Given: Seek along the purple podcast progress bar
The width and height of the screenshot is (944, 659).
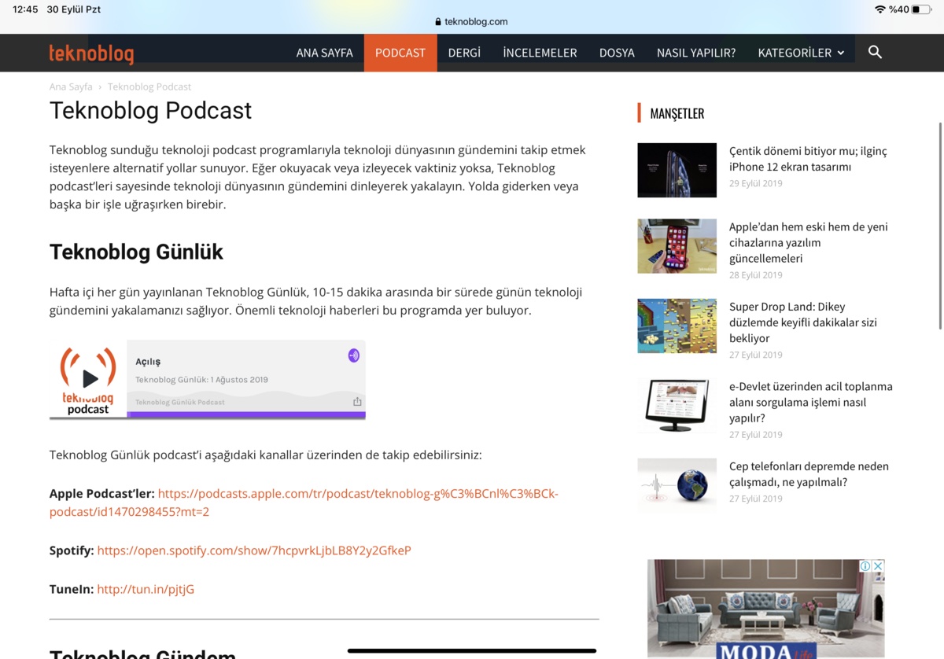Looking at the screenshot, I should (246, 414).
